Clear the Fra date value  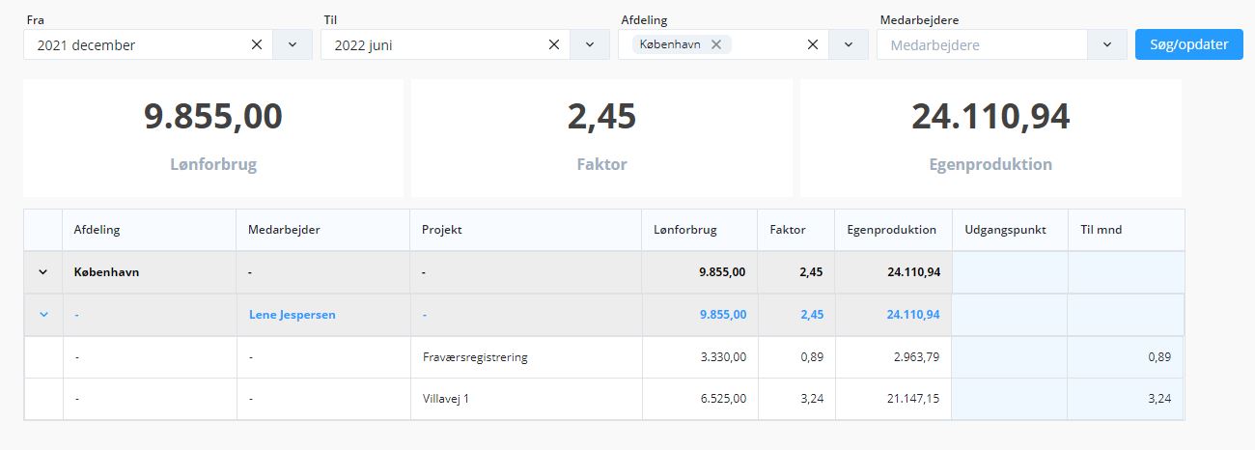[257, 44]
